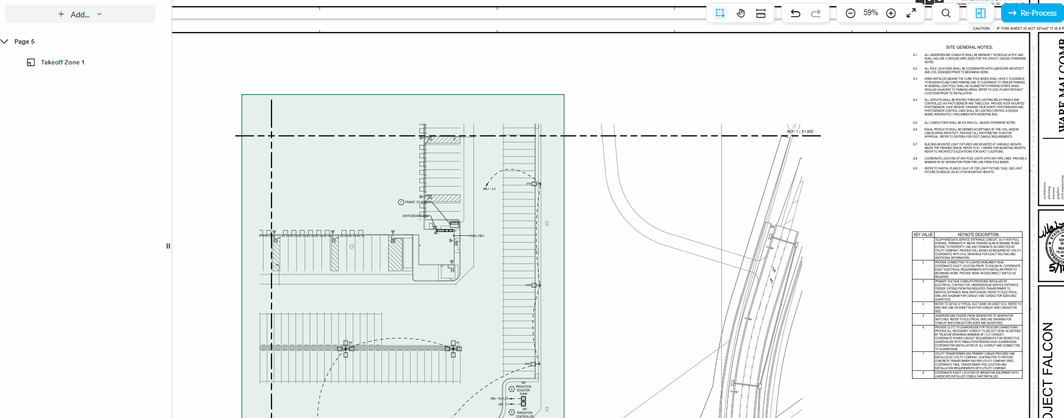
Task: Activate the pan hand tool
Action: coord(740,13)
